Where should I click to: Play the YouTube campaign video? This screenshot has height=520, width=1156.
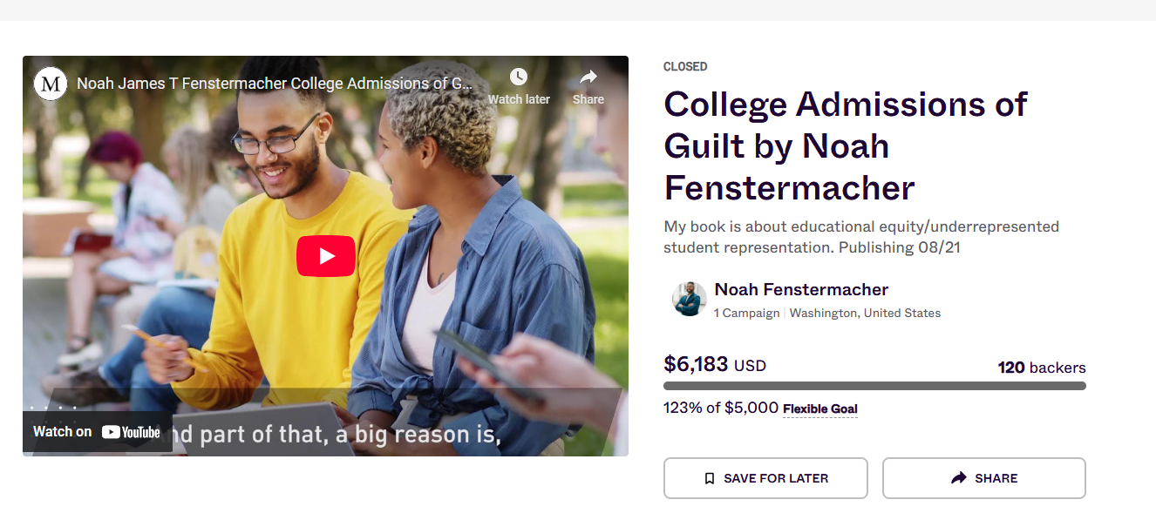[x=326, y=256]
